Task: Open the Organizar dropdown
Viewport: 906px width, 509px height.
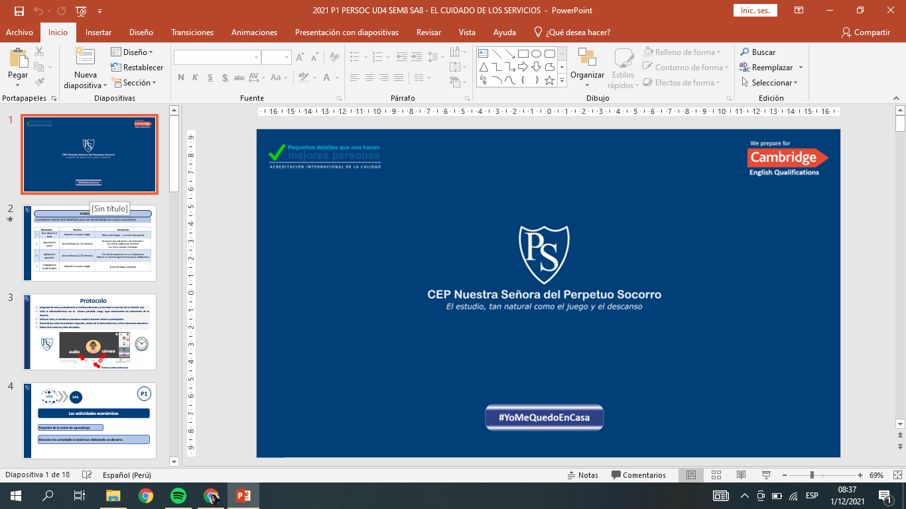Action: pos(587,76)
